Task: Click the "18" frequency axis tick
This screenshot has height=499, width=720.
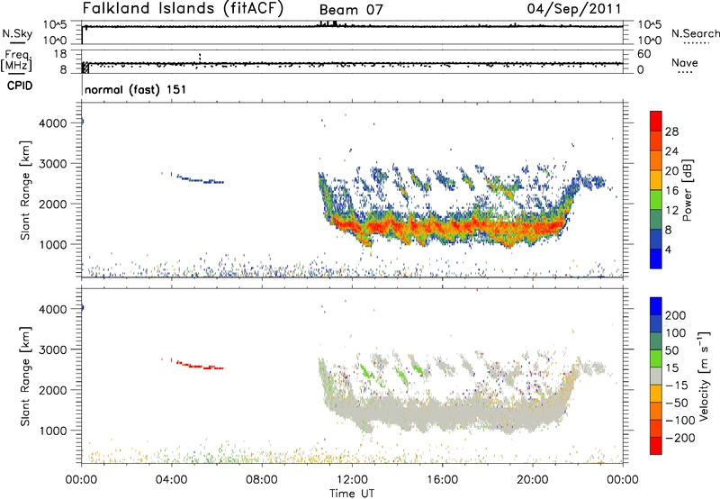Action: click(x=60, y=54)
